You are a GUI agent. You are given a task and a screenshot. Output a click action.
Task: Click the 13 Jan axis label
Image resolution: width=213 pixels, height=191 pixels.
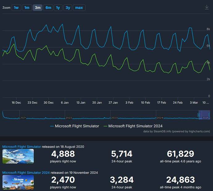tap(81, 103)
